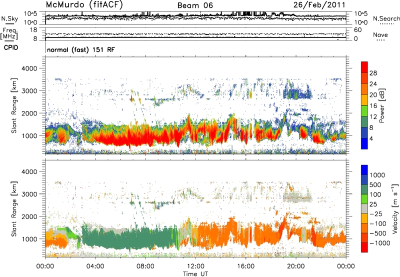The width and height of the screenshot is (400, 277).
Task: Click the blue power patch near 3000 km at 20:00
Action: pos(297,94)
